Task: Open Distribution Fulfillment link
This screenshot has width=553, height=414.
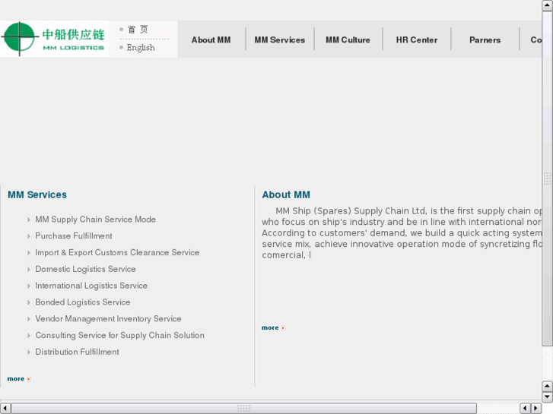Action: click(x=77, y=352)
